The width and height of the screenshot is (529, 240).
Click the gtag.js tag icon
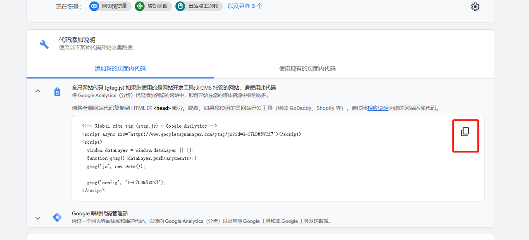(57, 92)
